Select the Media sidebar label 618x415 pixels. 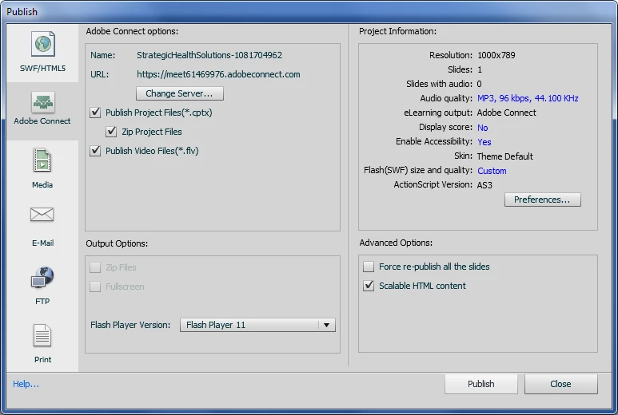tap(42, 185)
